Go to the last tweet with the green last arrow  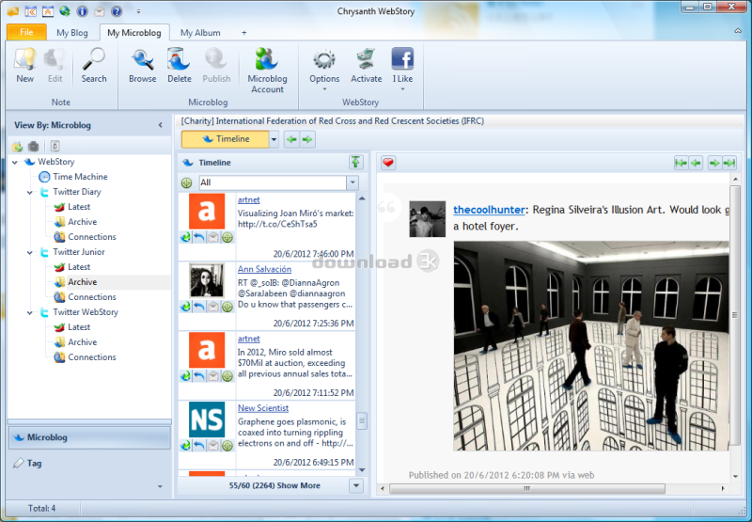click(x=729, y=163)
